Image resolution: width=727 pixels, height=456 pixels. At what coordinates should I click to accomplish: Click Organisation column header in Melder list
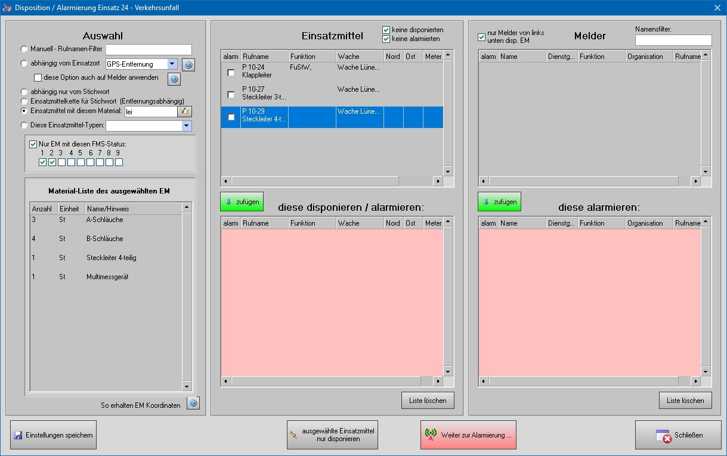tap(648, 57)
